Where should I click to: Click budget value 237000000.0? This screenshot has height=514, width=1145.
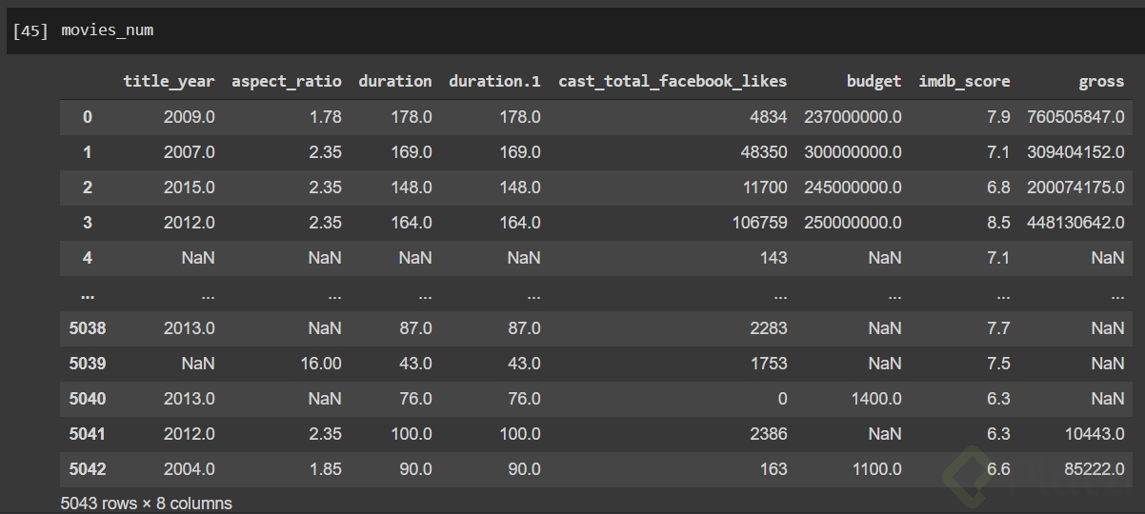pos(854,116)
